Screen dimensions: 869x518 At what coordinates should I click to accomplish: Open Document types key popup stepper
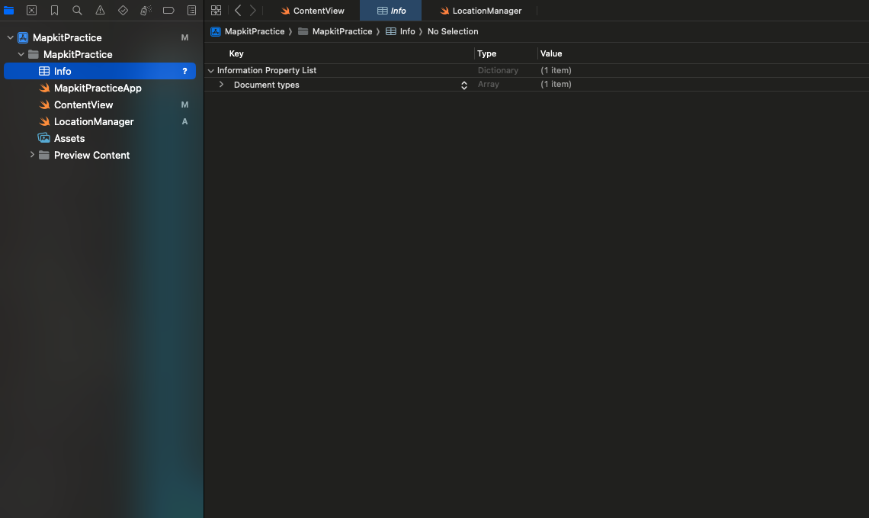(x=464, y=85)
